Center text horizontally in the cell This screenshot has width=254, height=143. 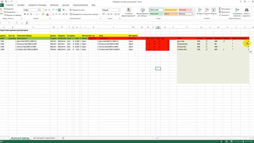tap(56, 14)
